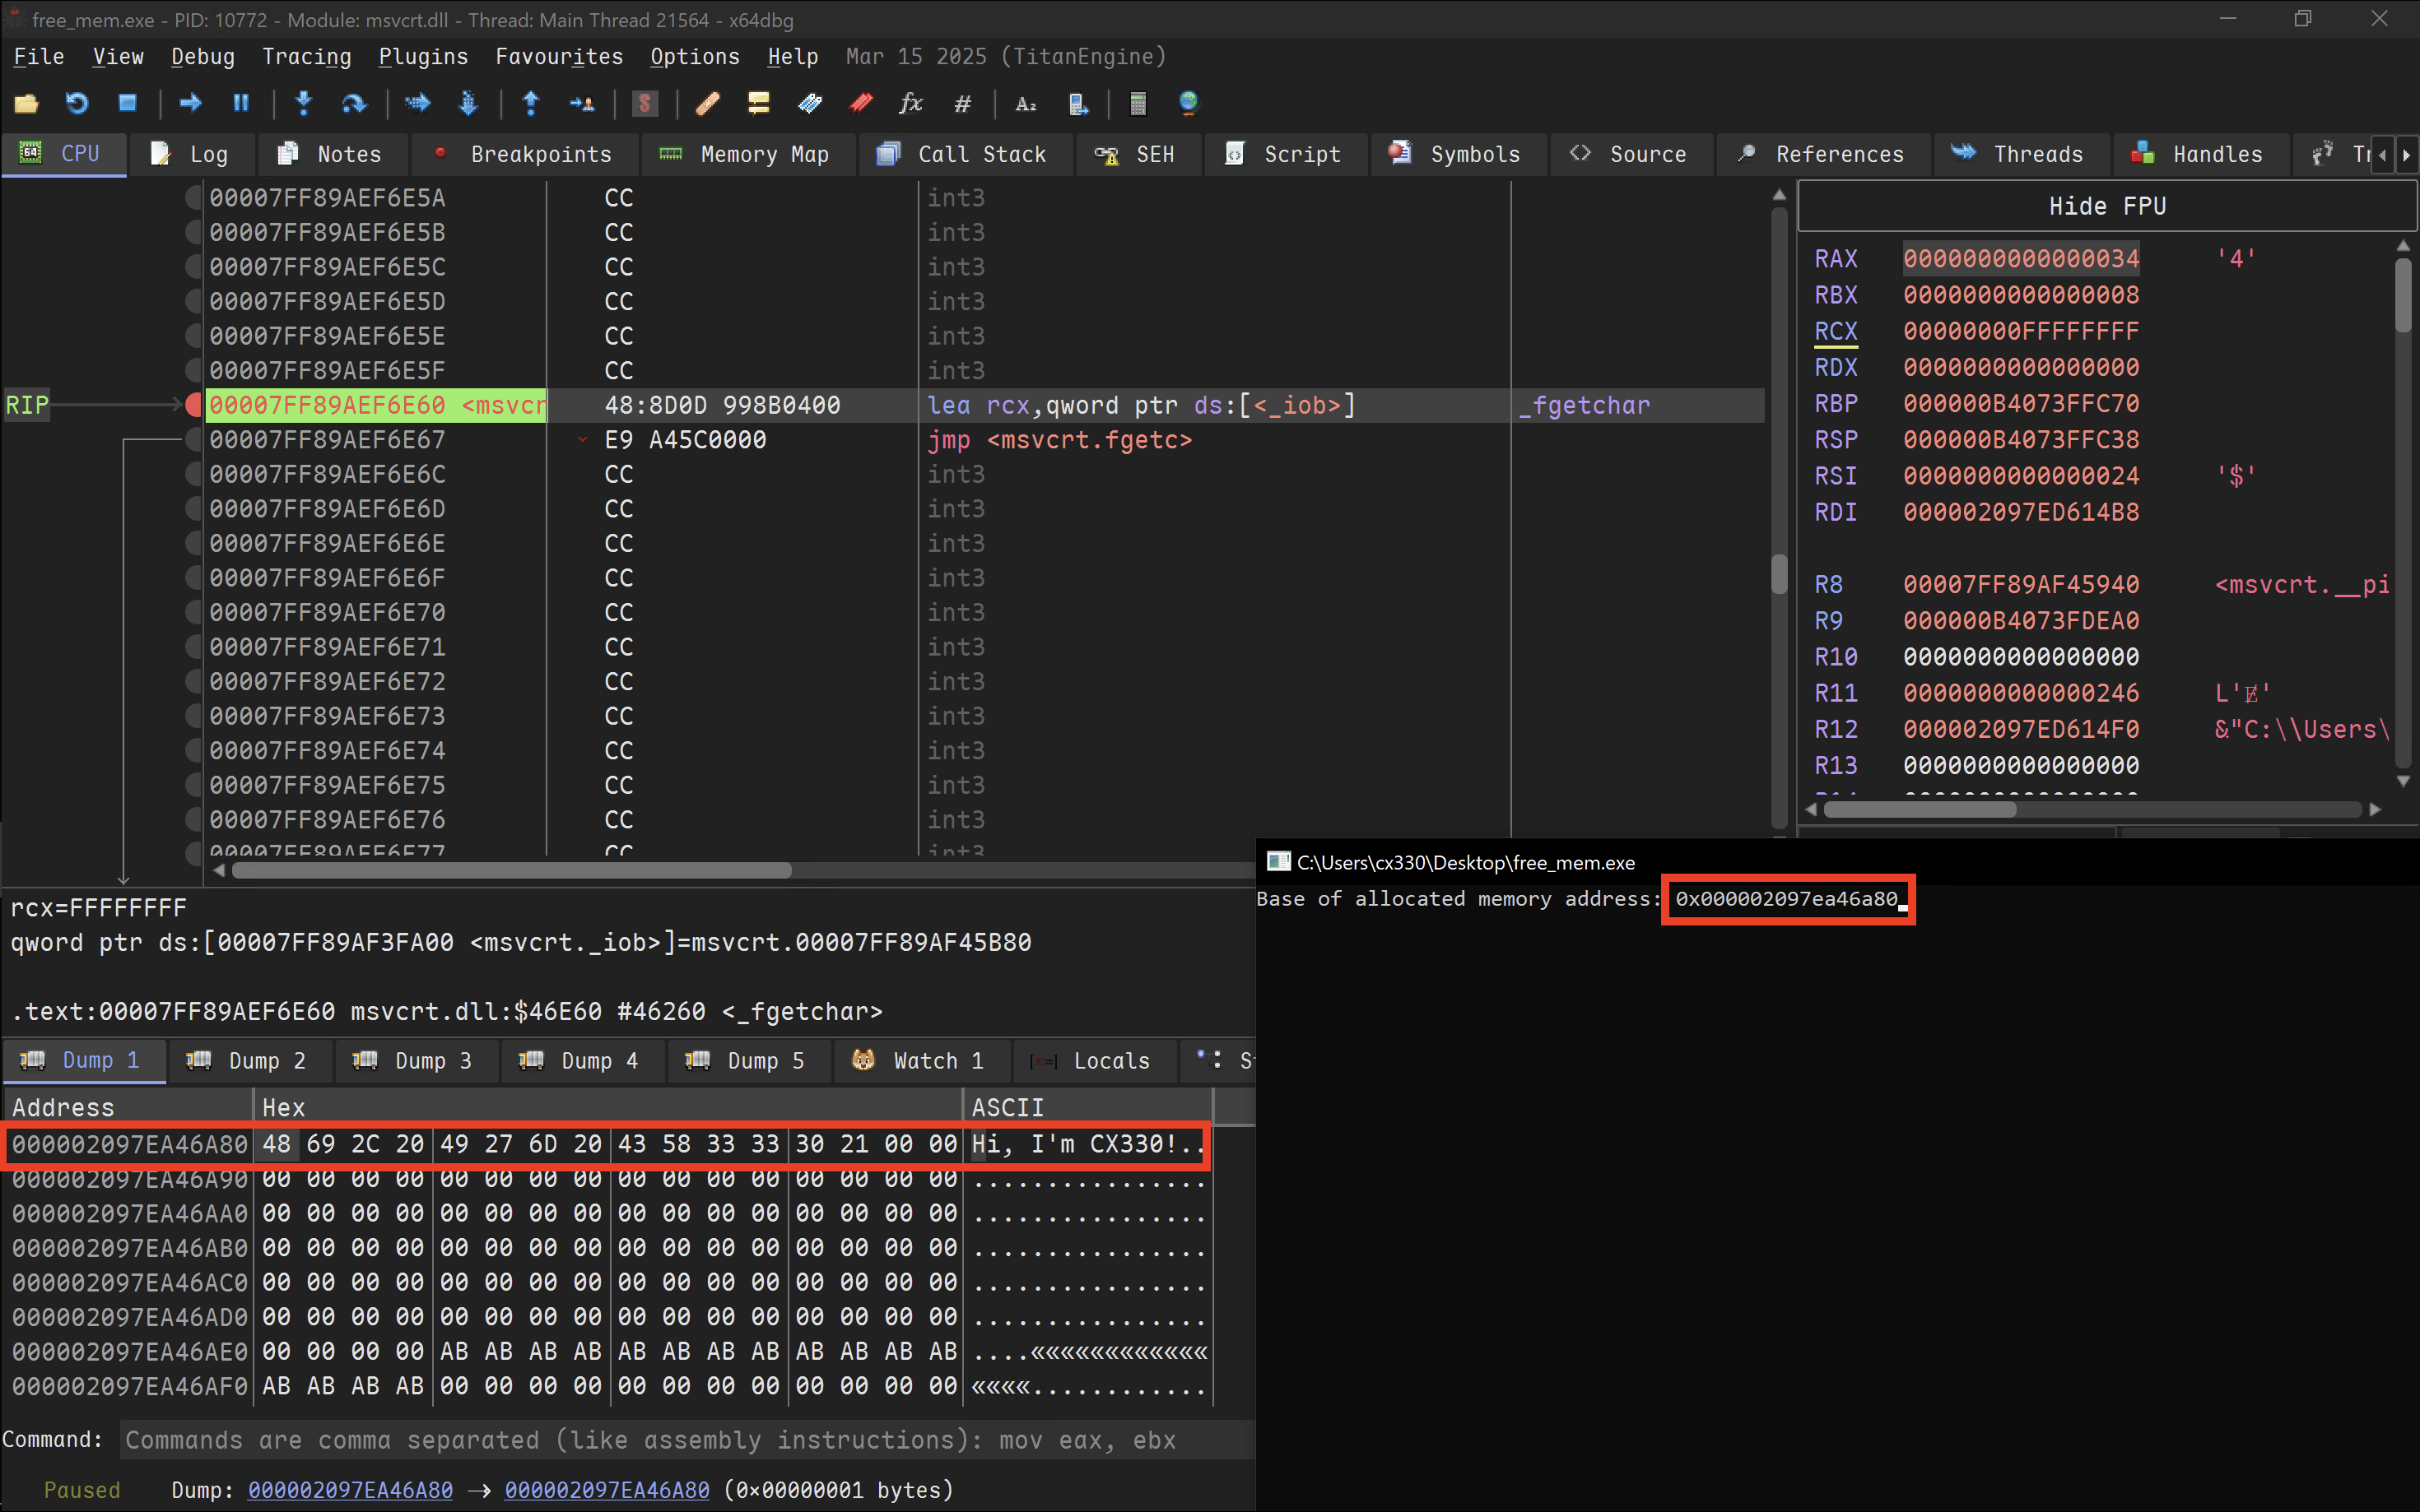Execute till return with the up-arrow icon

531,103
